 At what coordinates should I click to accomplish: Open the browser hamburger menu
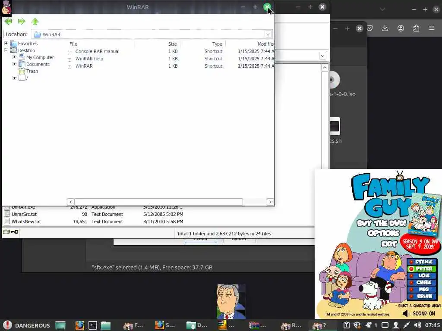pos(432,28)
